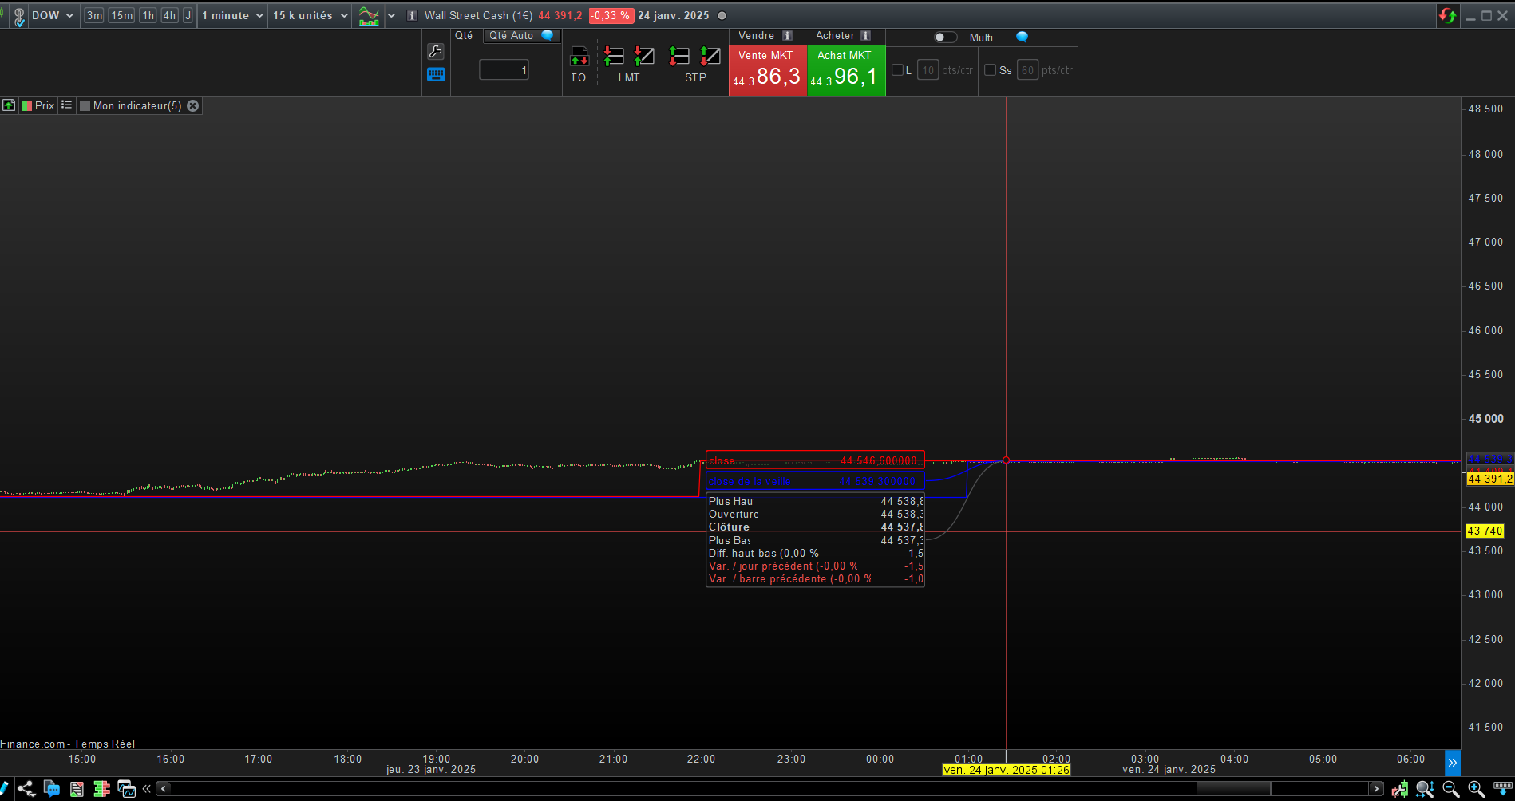Click the Wall Street Cash (1€) title
1515x801 pixels.
(x=478, y=16)
